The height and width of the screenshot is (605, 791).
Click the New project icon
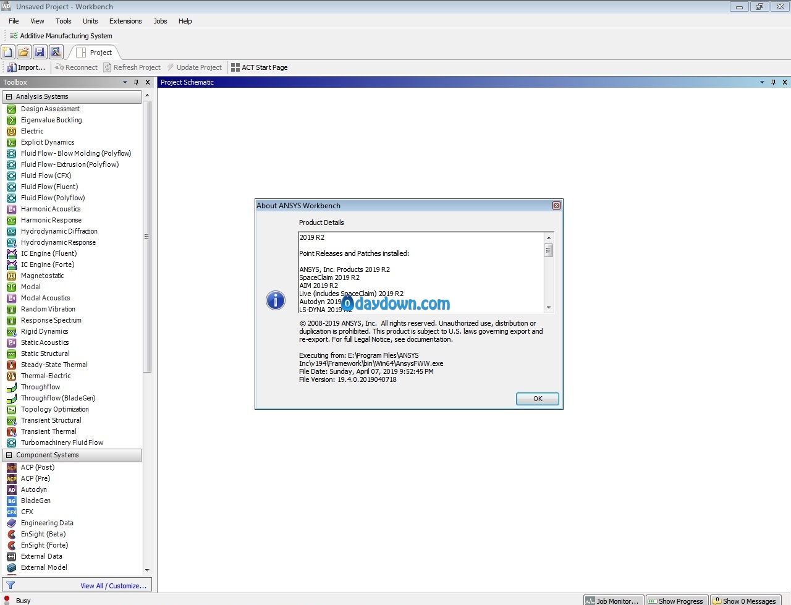(8, 53)
